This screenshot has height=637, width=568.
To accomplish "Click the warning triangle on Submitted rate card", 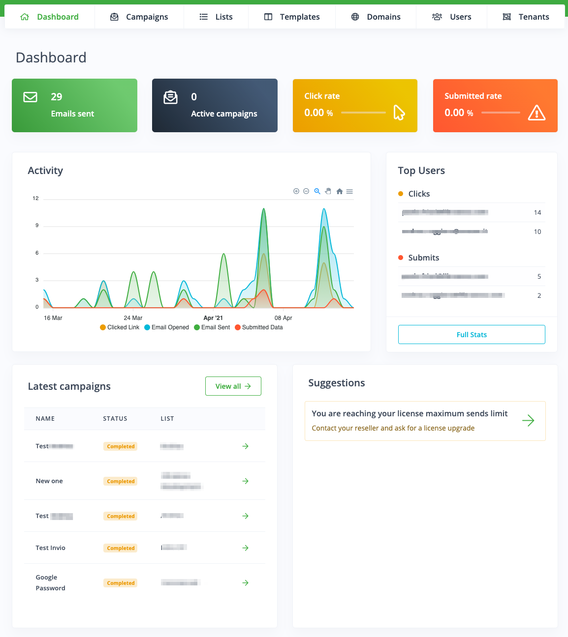I will pyautogui.click(x=536, y=113).
